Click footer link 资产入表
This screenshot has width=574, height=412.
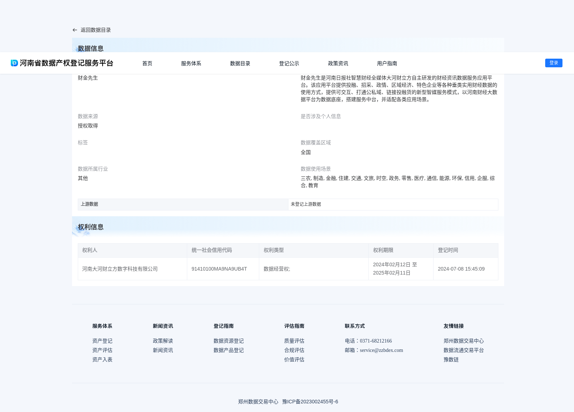(102, 359)
